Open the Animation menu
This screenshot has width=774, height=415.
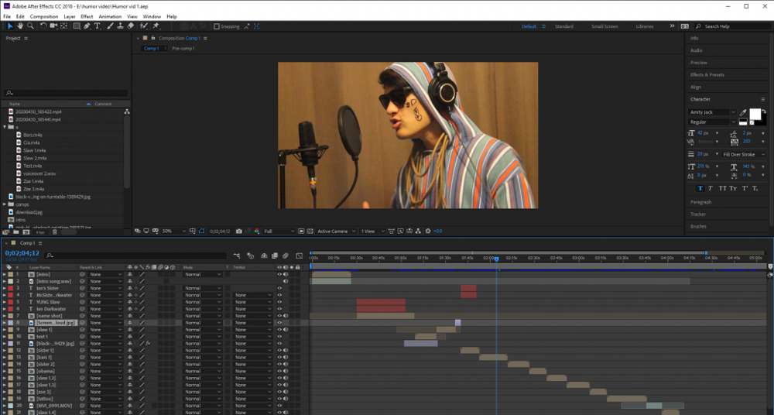(x=110, y=16)
